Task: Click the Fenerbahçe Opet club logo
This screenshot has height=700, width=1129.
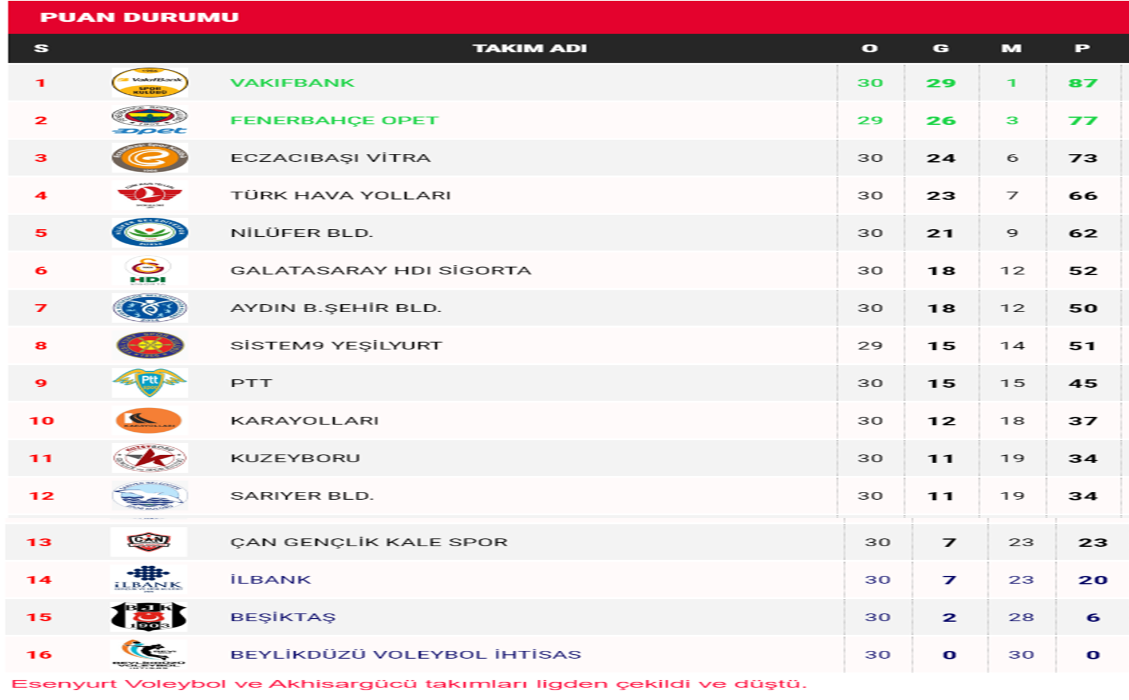Action: 149,120
